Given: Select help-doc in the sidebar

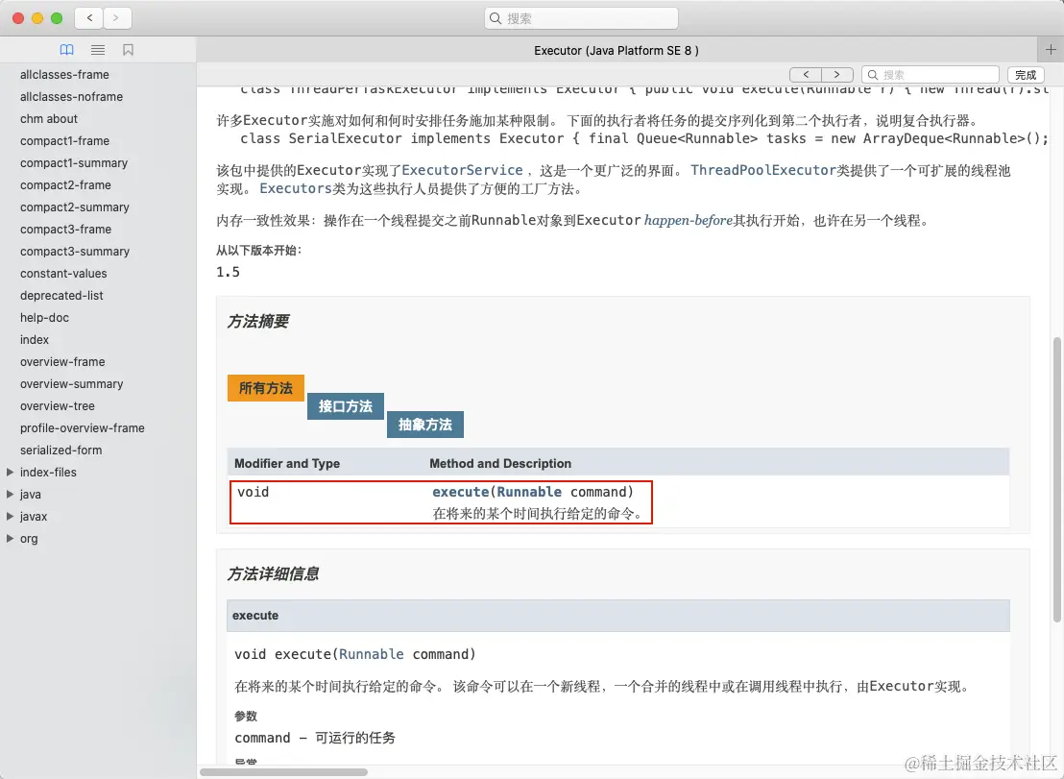Looking at the screenshot, I should (44, 318).
